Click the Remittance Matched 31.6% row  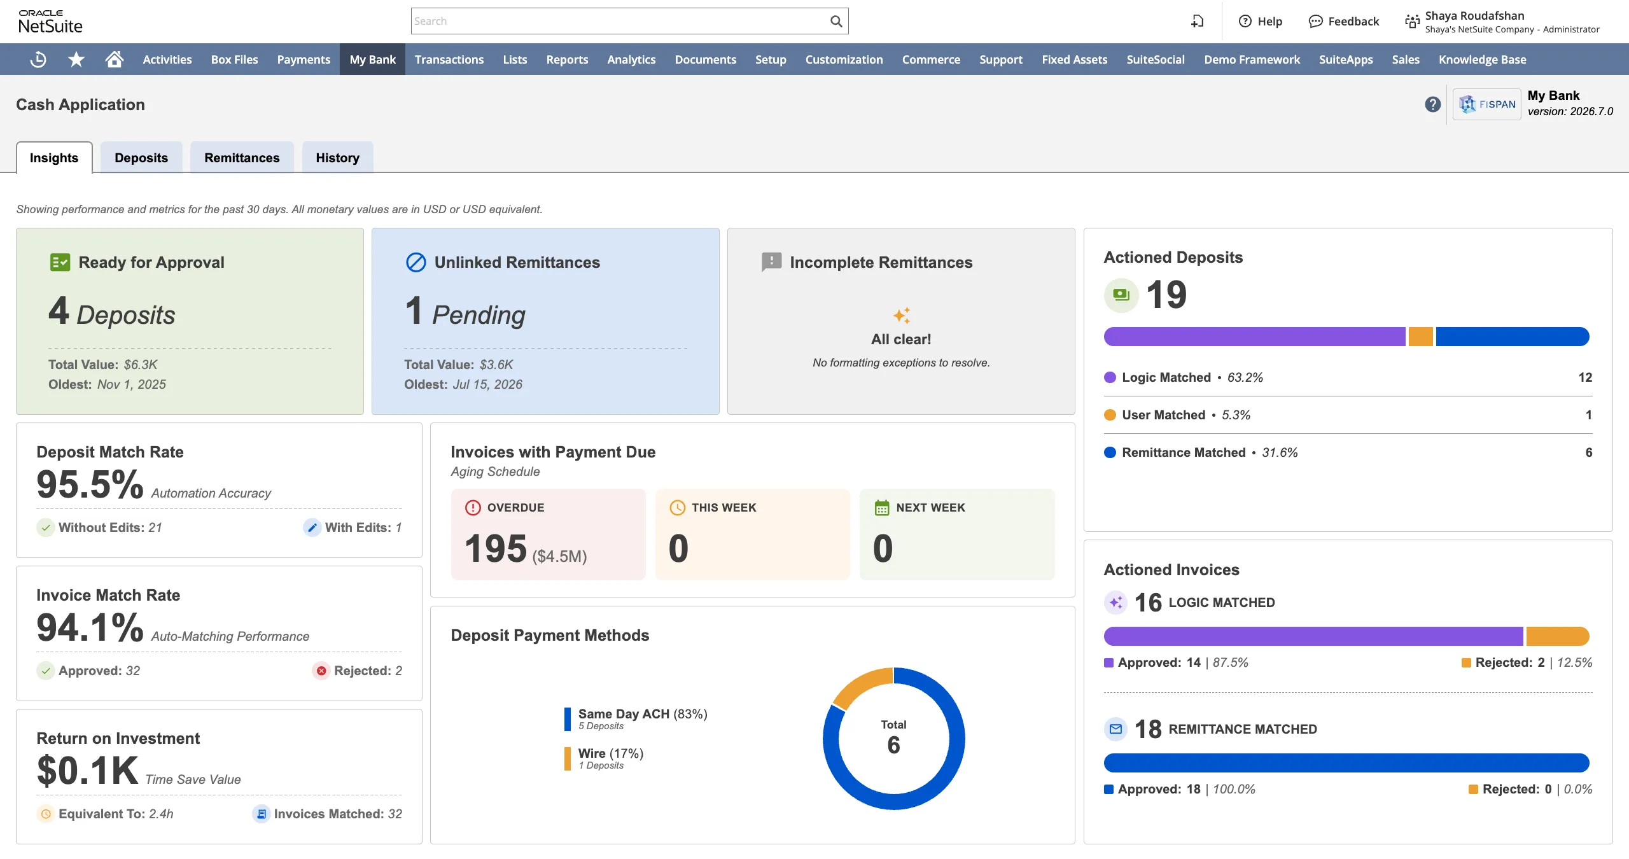[x=1348, y=452]
